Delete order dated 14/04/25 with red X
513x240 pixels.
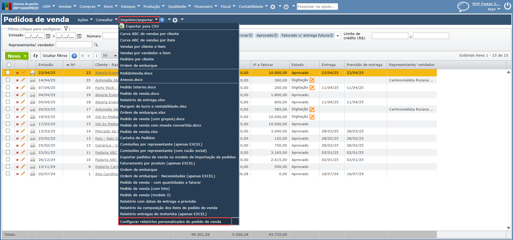[17, 80]
